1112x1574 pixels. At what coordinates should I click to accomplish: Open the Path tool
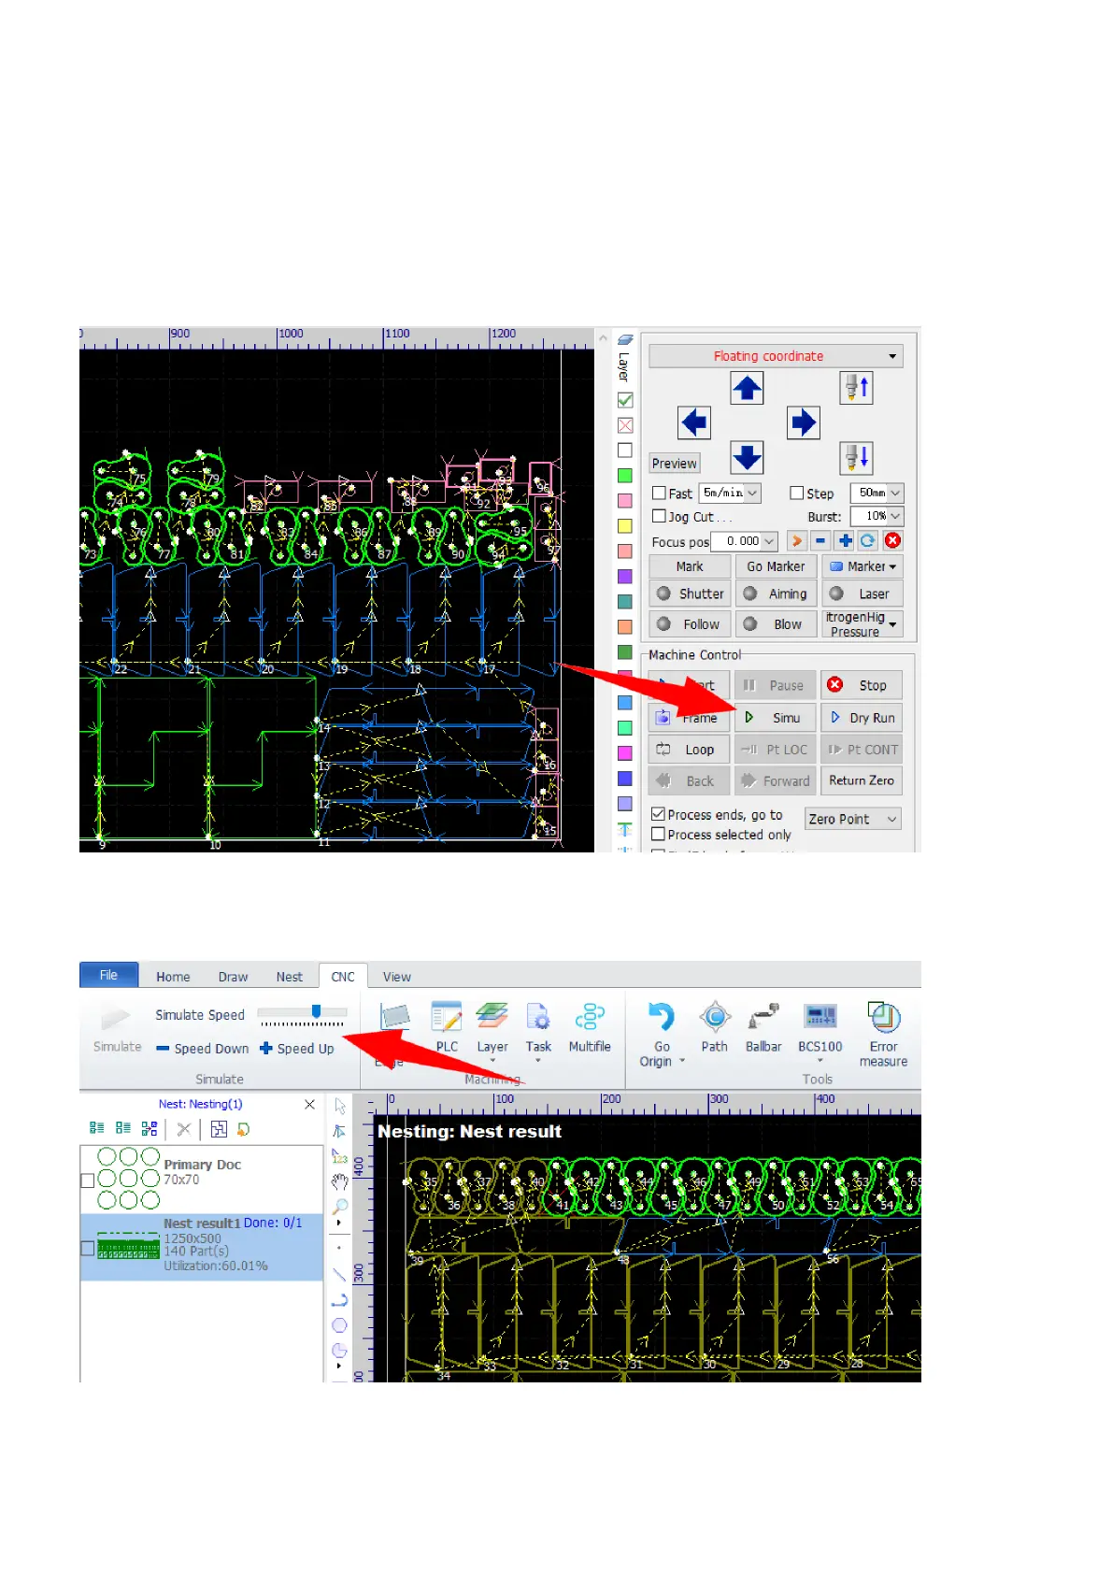[x=714, y=1027]
